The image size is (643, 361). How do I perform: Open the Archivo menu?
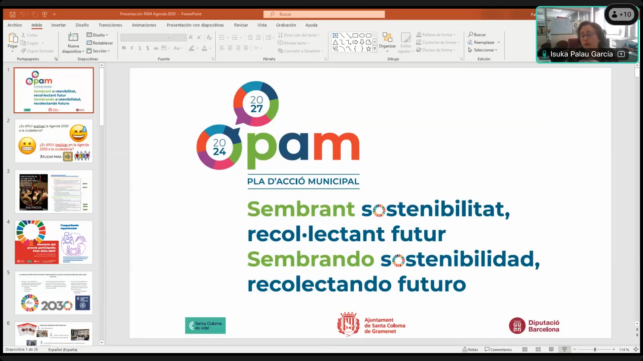pyautogui.click(x=15, y=25)
